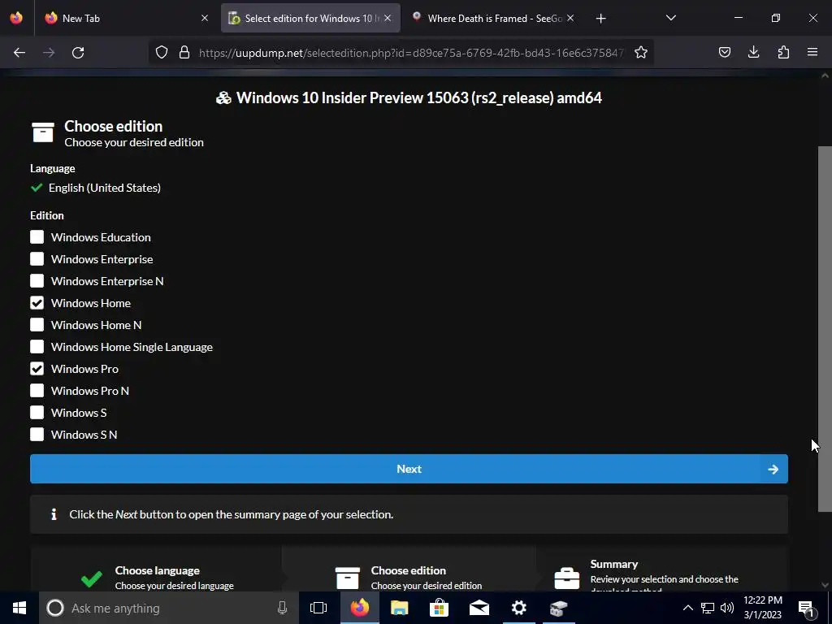The height and width of the screenshot is (624, 832).
Task: Open File Explorer from the taskbar
Action: coord(399,608)
